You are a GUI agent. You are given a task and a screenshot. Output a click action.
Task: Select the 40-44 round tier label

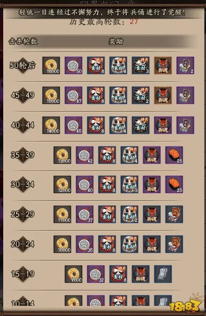[23, 125]
